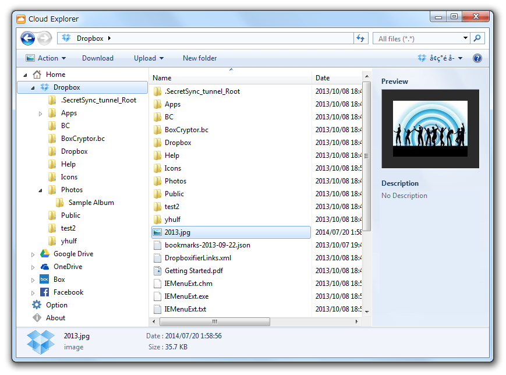Click the 2013.jpg image file icon
The image size is (506, 375).
point(157,232)
